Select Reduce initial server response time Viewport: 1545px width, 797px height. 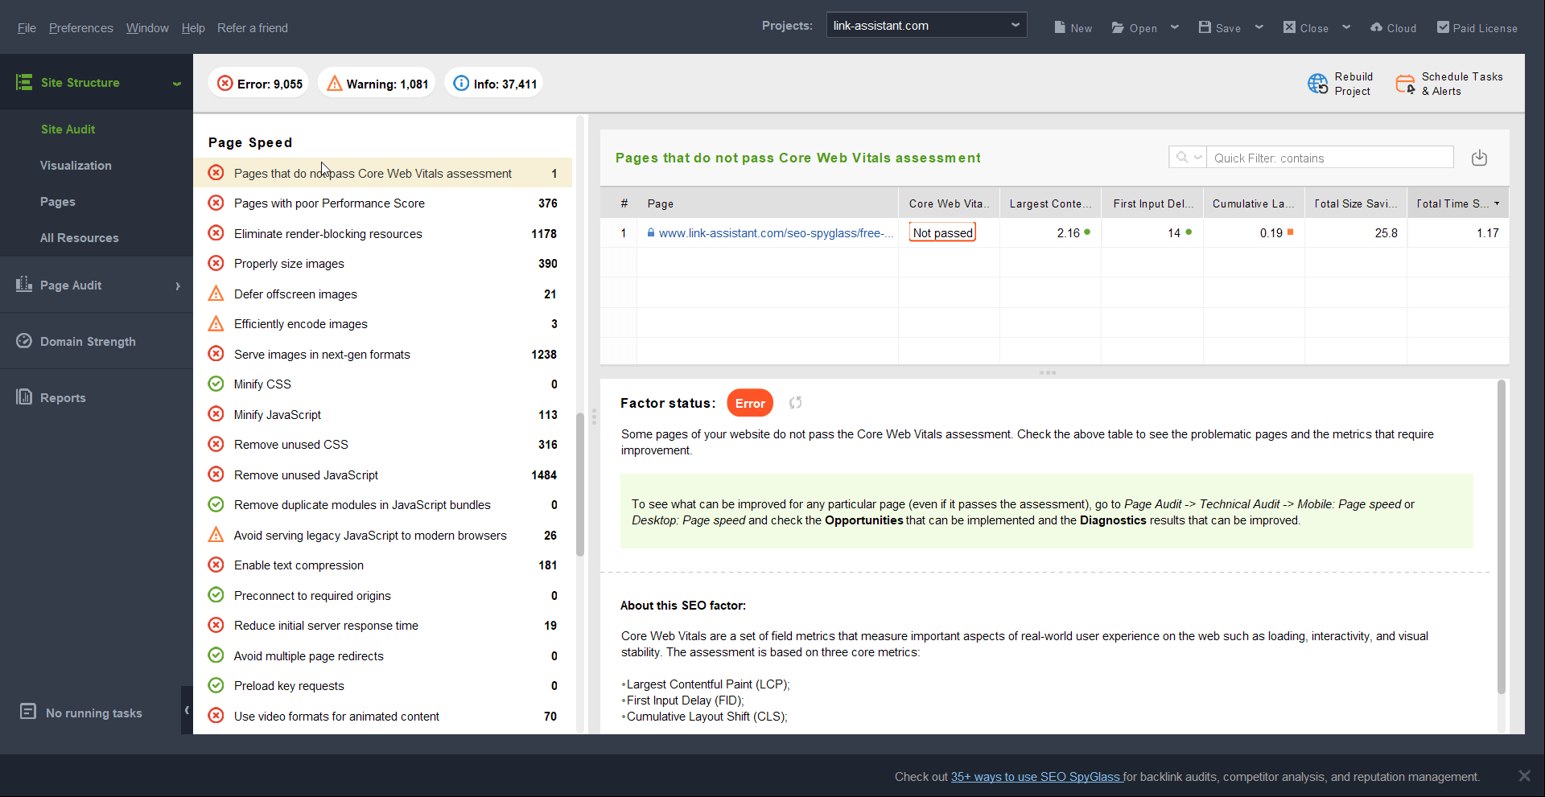(x=383, y=626)
